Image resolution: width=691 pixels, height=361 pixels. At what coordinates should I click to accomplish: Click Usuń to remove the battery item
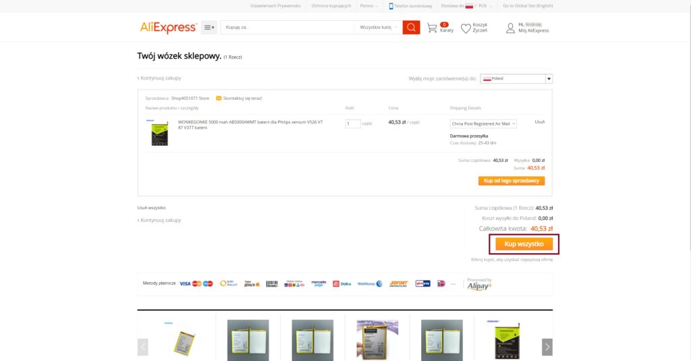(x=539, y=122)
